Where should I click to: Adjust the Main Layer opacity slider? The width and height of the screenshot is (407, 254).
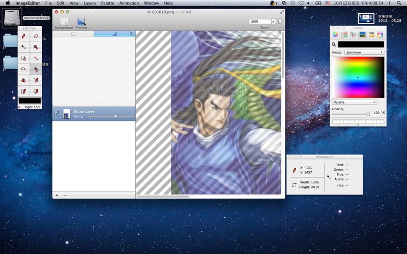(110, 117)
